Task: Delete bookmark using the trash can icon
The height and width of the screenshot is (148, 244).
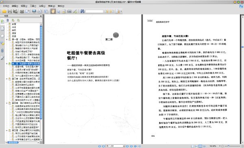Action: tap(7, 20)
